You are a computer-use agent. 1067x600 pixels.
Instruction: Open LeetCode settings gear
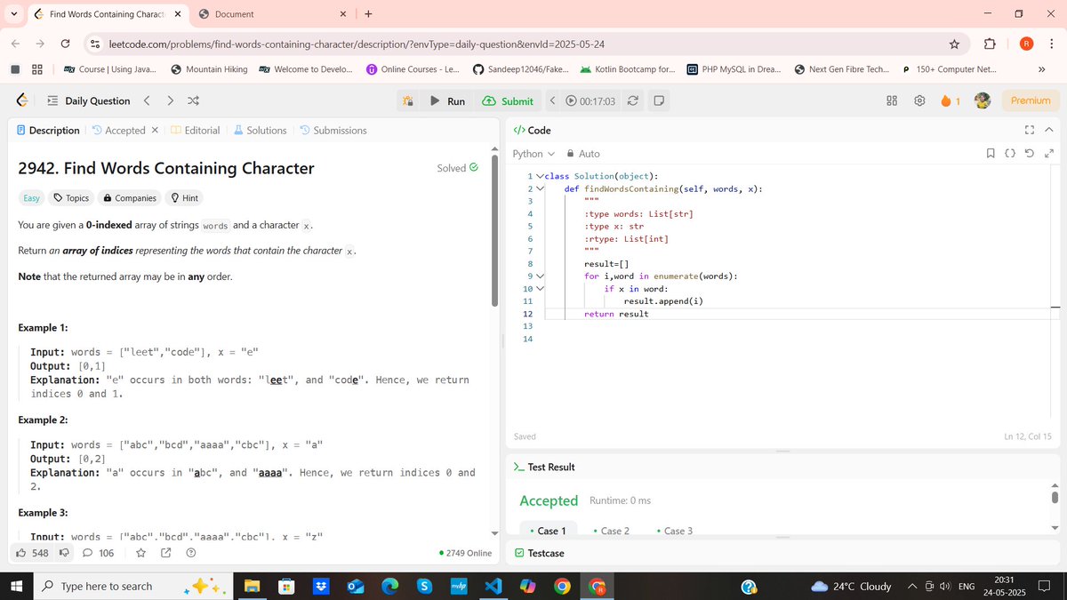point(920,100)
